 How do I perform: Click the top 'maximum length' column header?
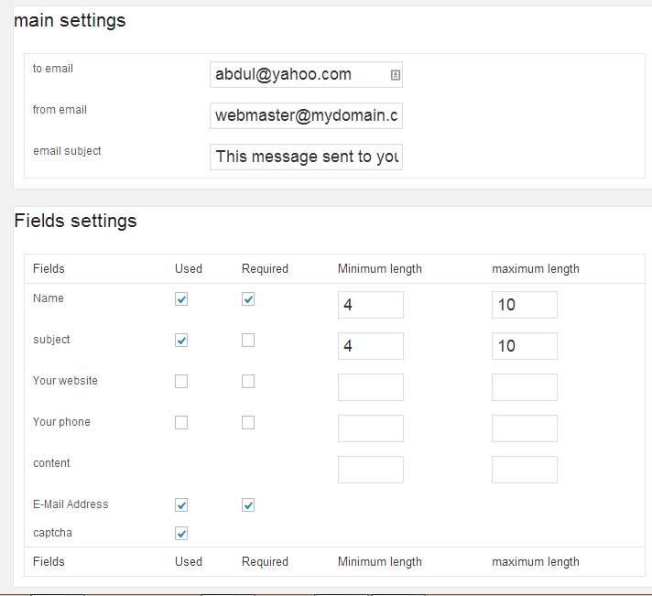pos(536,269)
